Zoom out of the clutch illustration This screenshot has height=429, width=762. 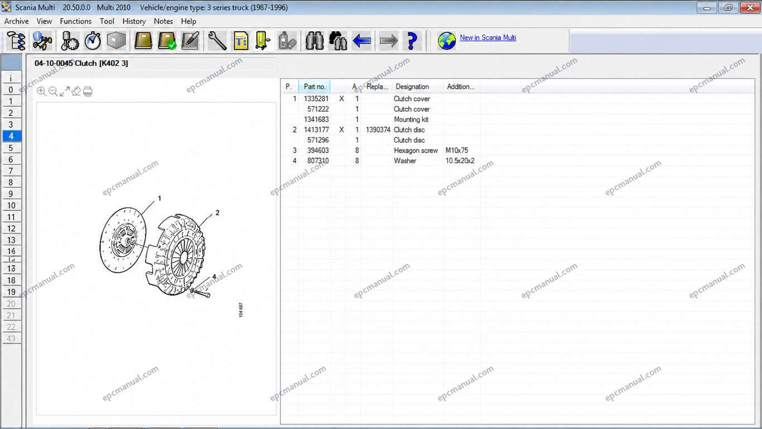53,91
